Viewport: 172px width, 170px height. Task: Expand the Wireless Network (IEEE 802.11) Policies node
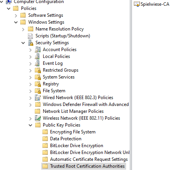31,119
